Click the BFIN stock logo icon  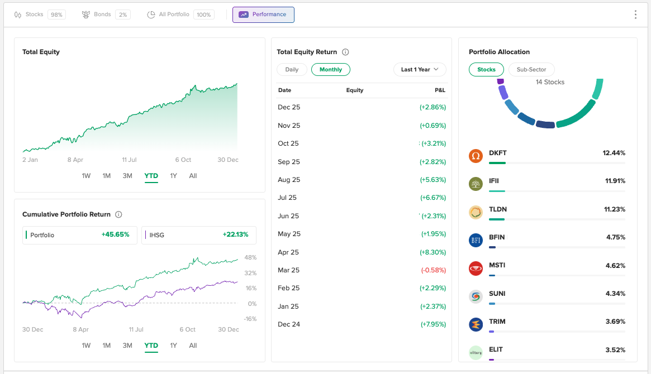coord(476,240)
